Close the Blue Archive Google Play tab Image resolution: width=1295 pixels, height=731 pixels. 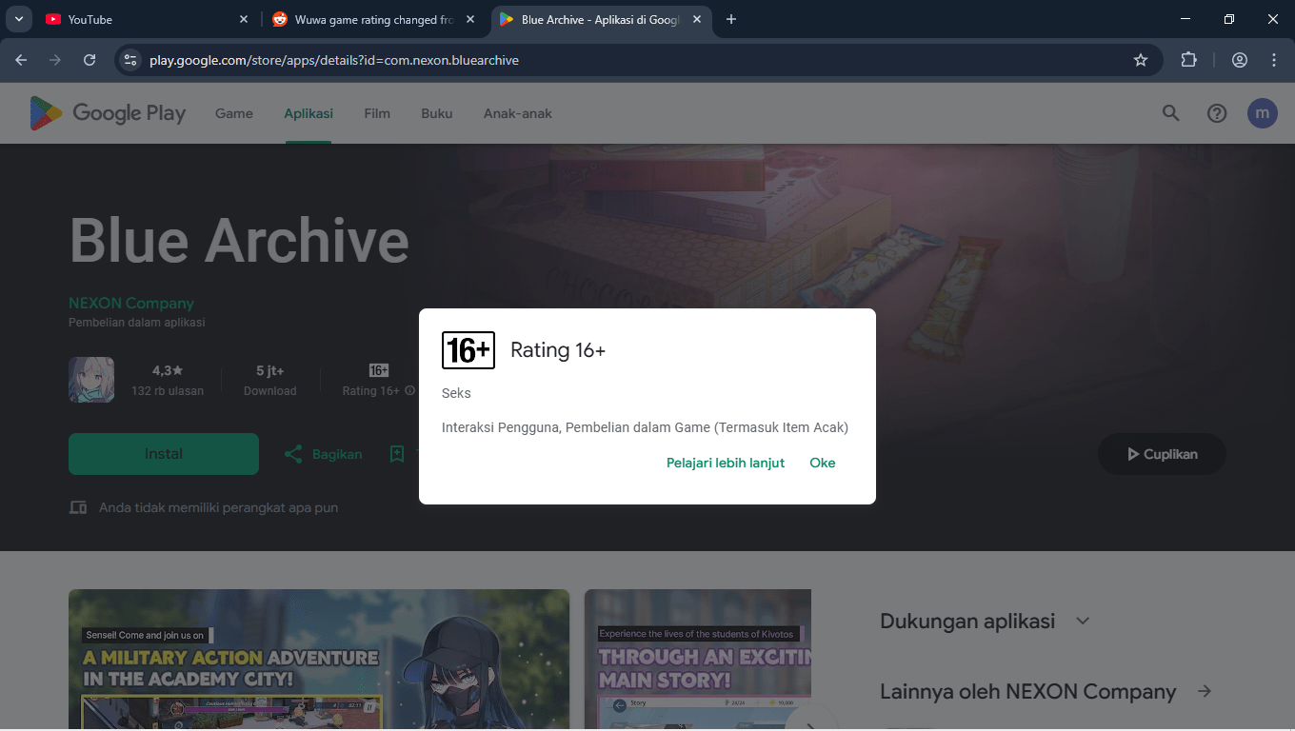[697, 19]
